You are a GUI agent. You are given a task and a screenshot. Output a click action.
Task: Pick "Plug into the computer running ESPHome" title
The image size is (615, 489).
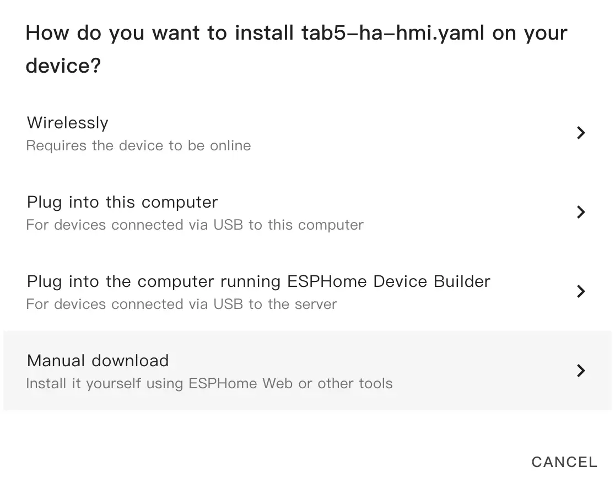pos(156,281)
